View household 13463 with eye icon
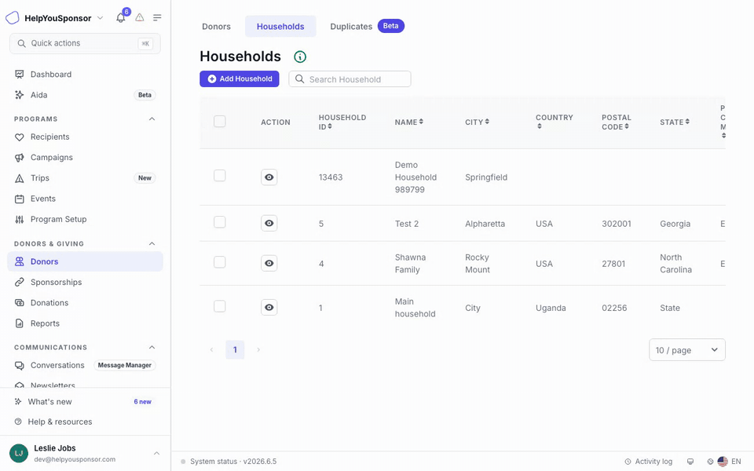 pos(269,177)
